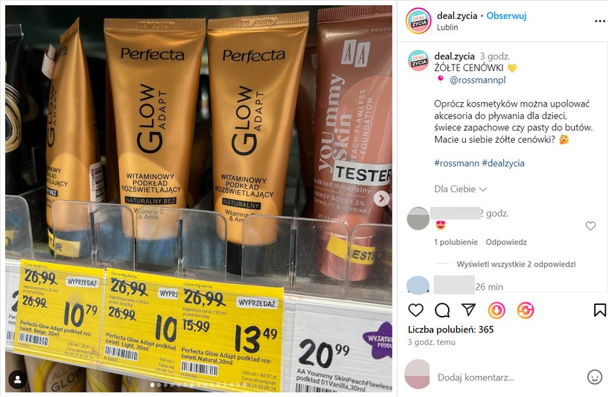
Task: Save post with bookmark icon
Action: coord(599,310)
